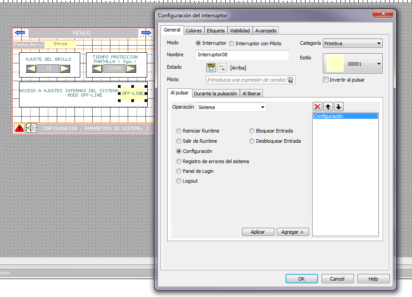Expand the Operación Sistema dropdown
The height and width of the screenshot is (297, 412).
(231, 107)
